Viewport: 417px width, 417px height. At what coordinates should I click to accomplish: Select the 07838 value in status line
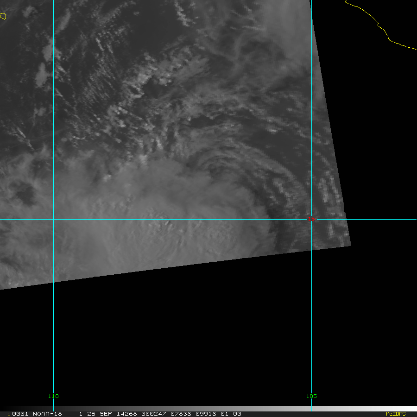pyautogui.click(x=181, y=414)
